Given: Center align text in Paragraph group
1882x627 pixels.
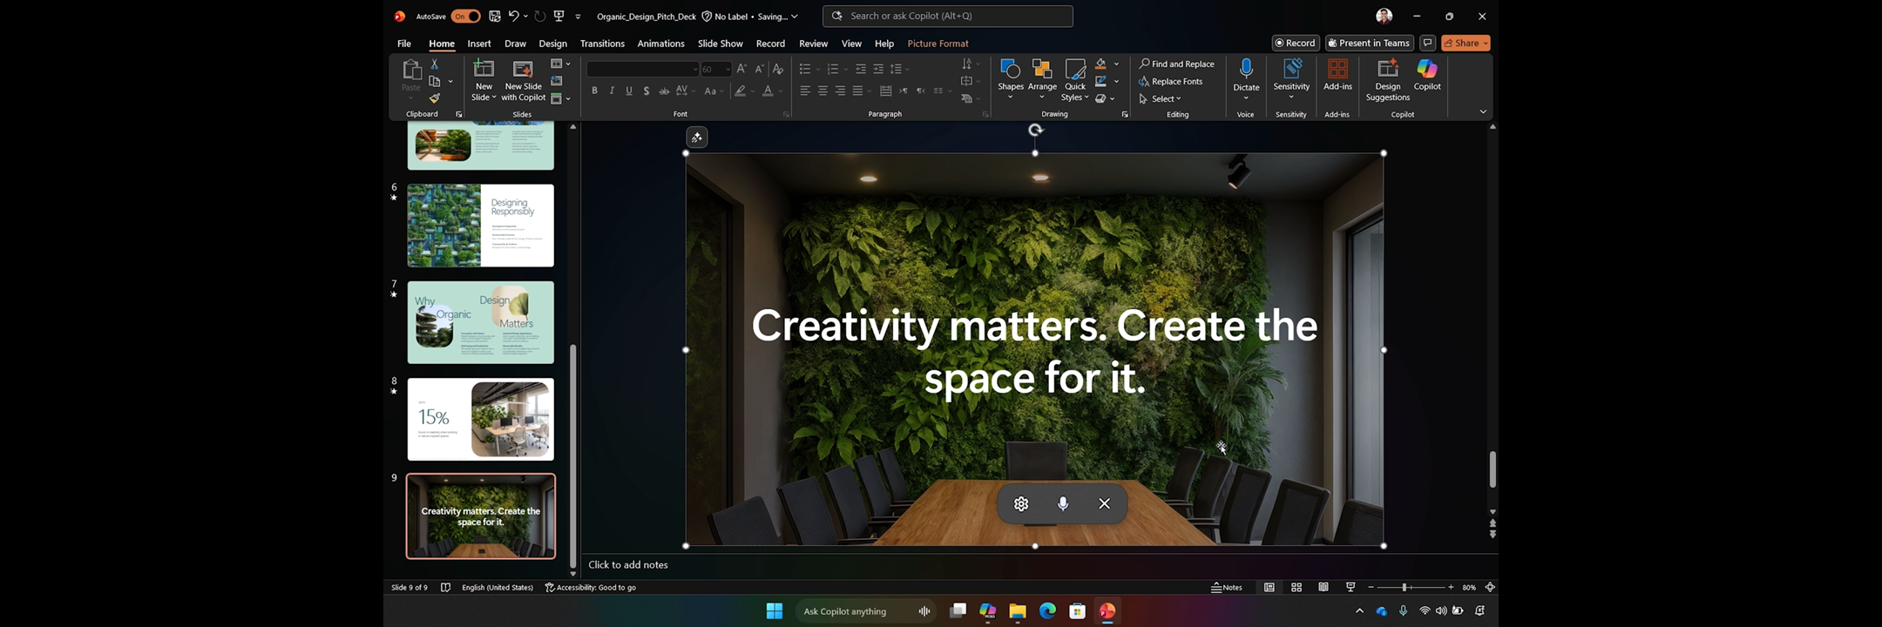Looking at the screenshot, I should click(823, 91).
